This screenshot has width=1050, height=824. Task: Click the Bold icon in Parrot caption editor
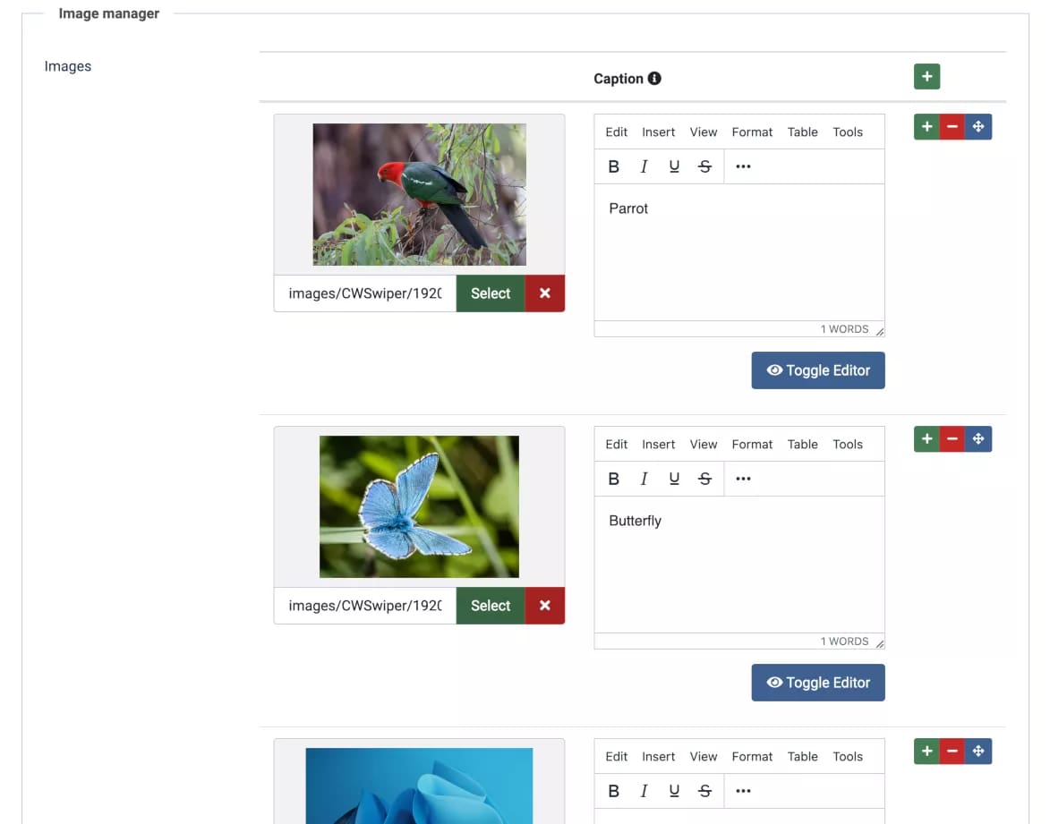pos(613,166)
